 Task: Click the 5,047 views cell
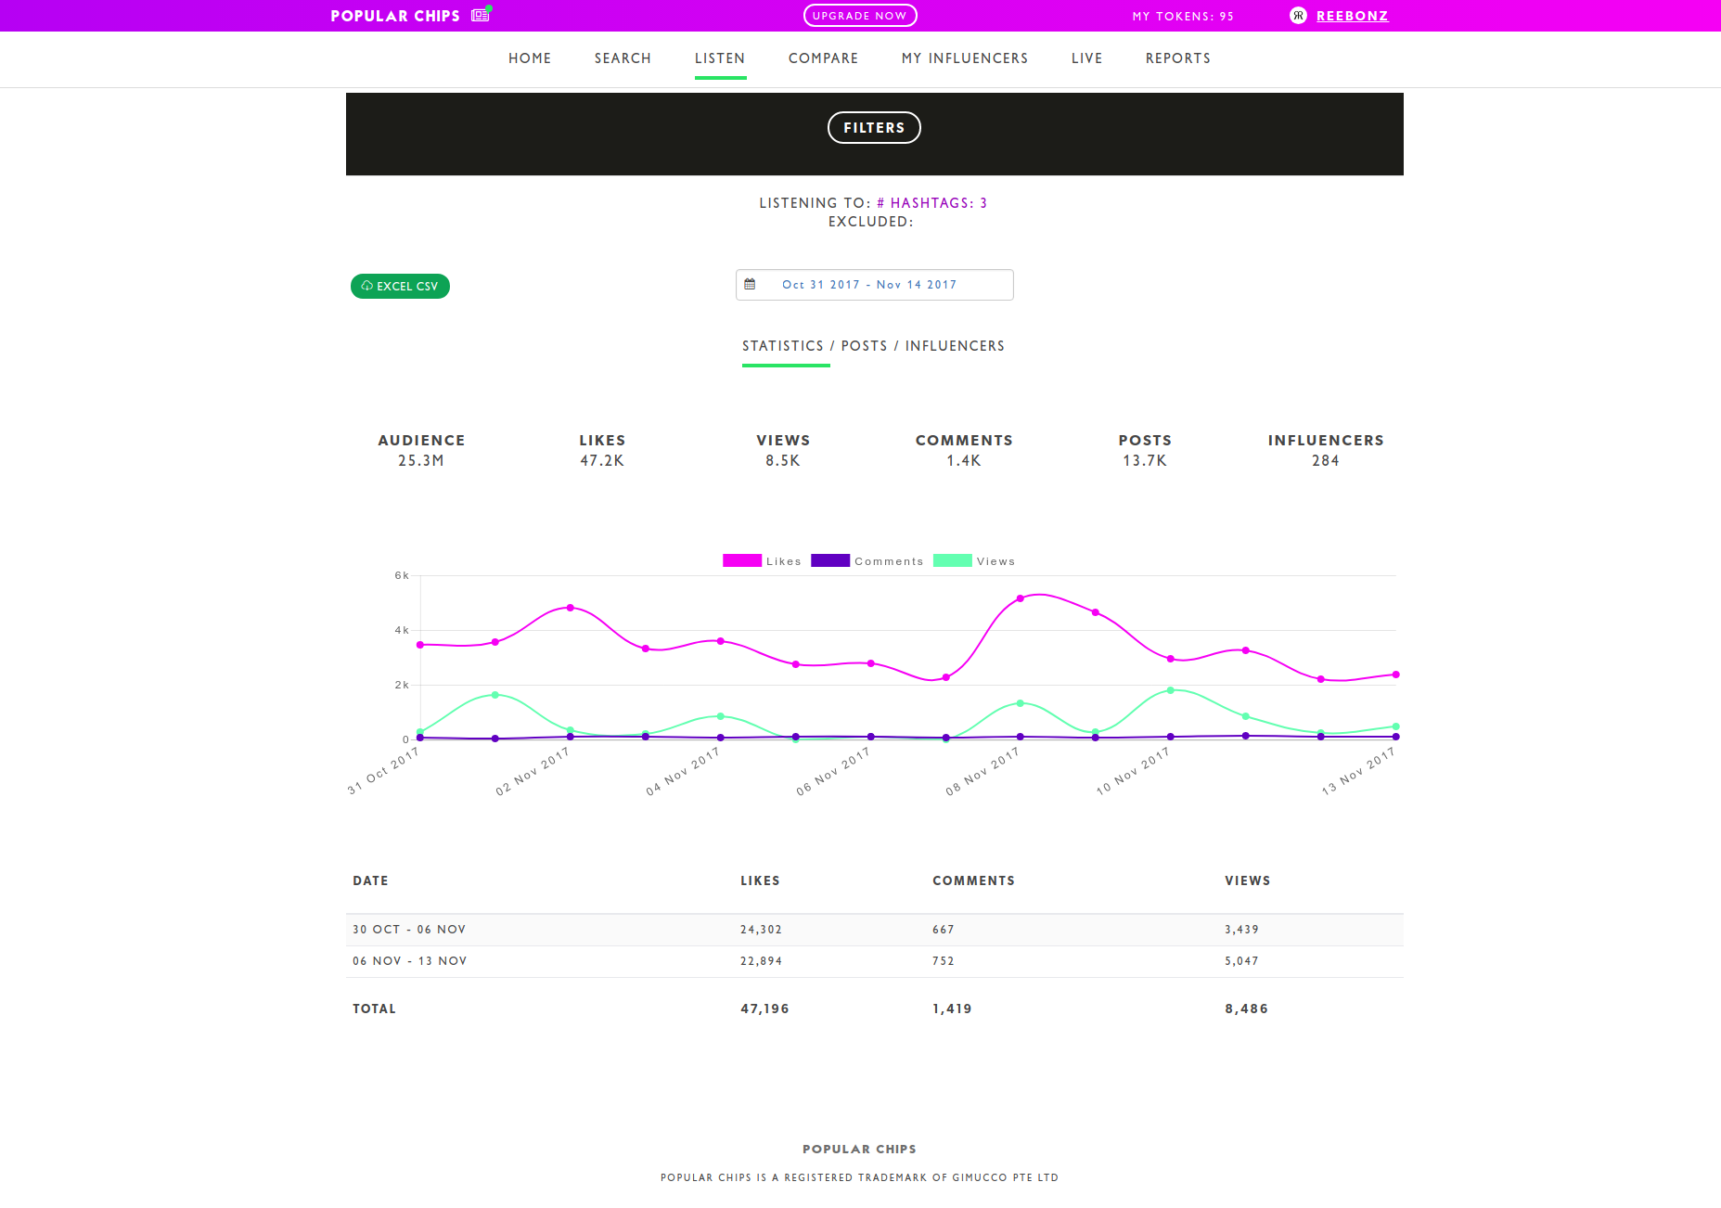point(1241,961)
